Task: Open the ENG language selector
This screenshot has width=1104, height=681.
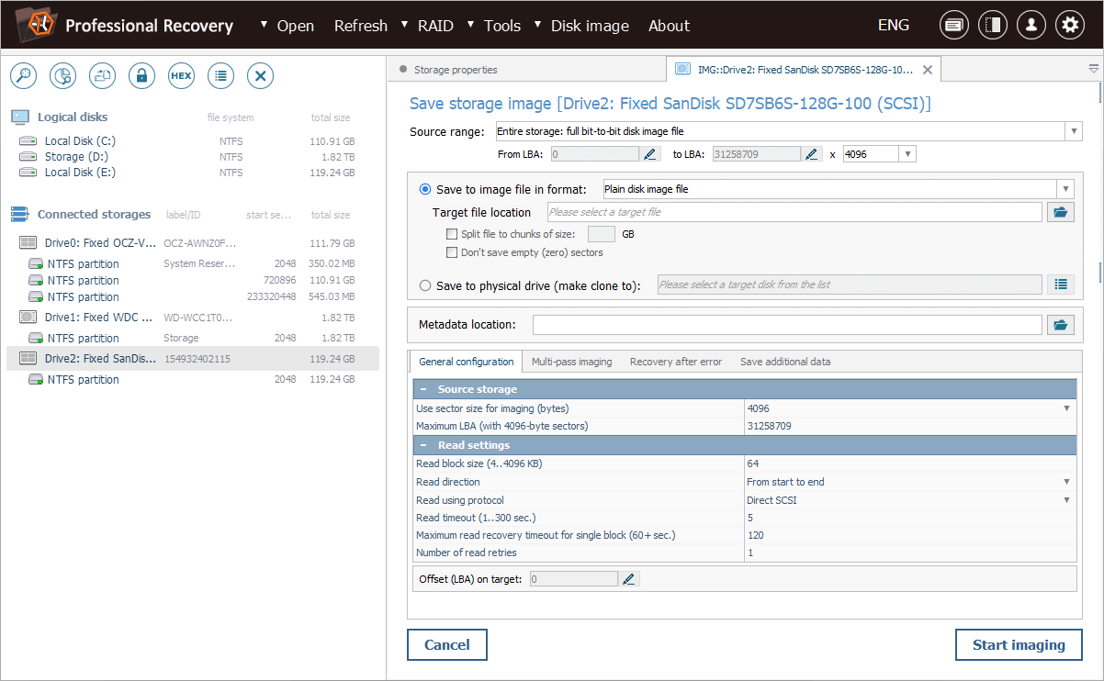Action: pos(894,25)
